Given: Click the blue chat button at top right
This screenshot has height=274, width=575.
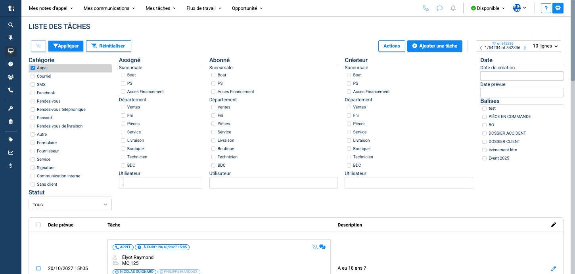Looking at the screenshot, I should tap(558, 8).
